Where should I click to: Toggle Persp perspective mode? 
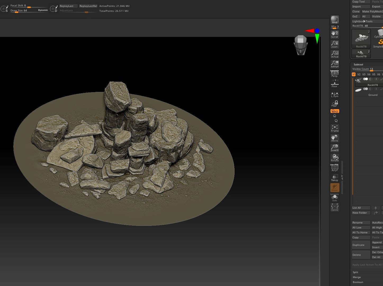(x=335, y=74)
